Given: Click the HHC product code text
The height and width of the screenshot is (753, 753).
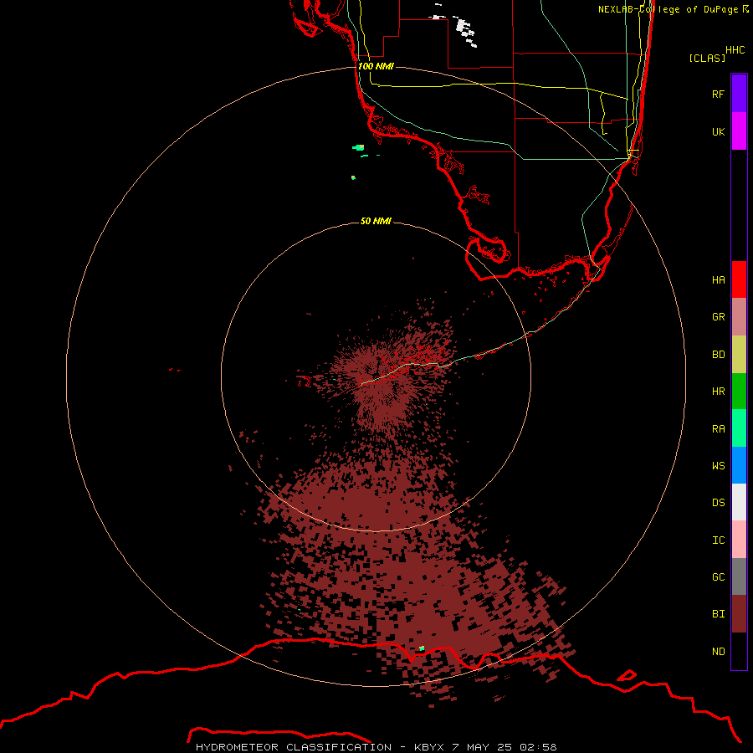Looking at the screenshot, I should tap(735, 50).
